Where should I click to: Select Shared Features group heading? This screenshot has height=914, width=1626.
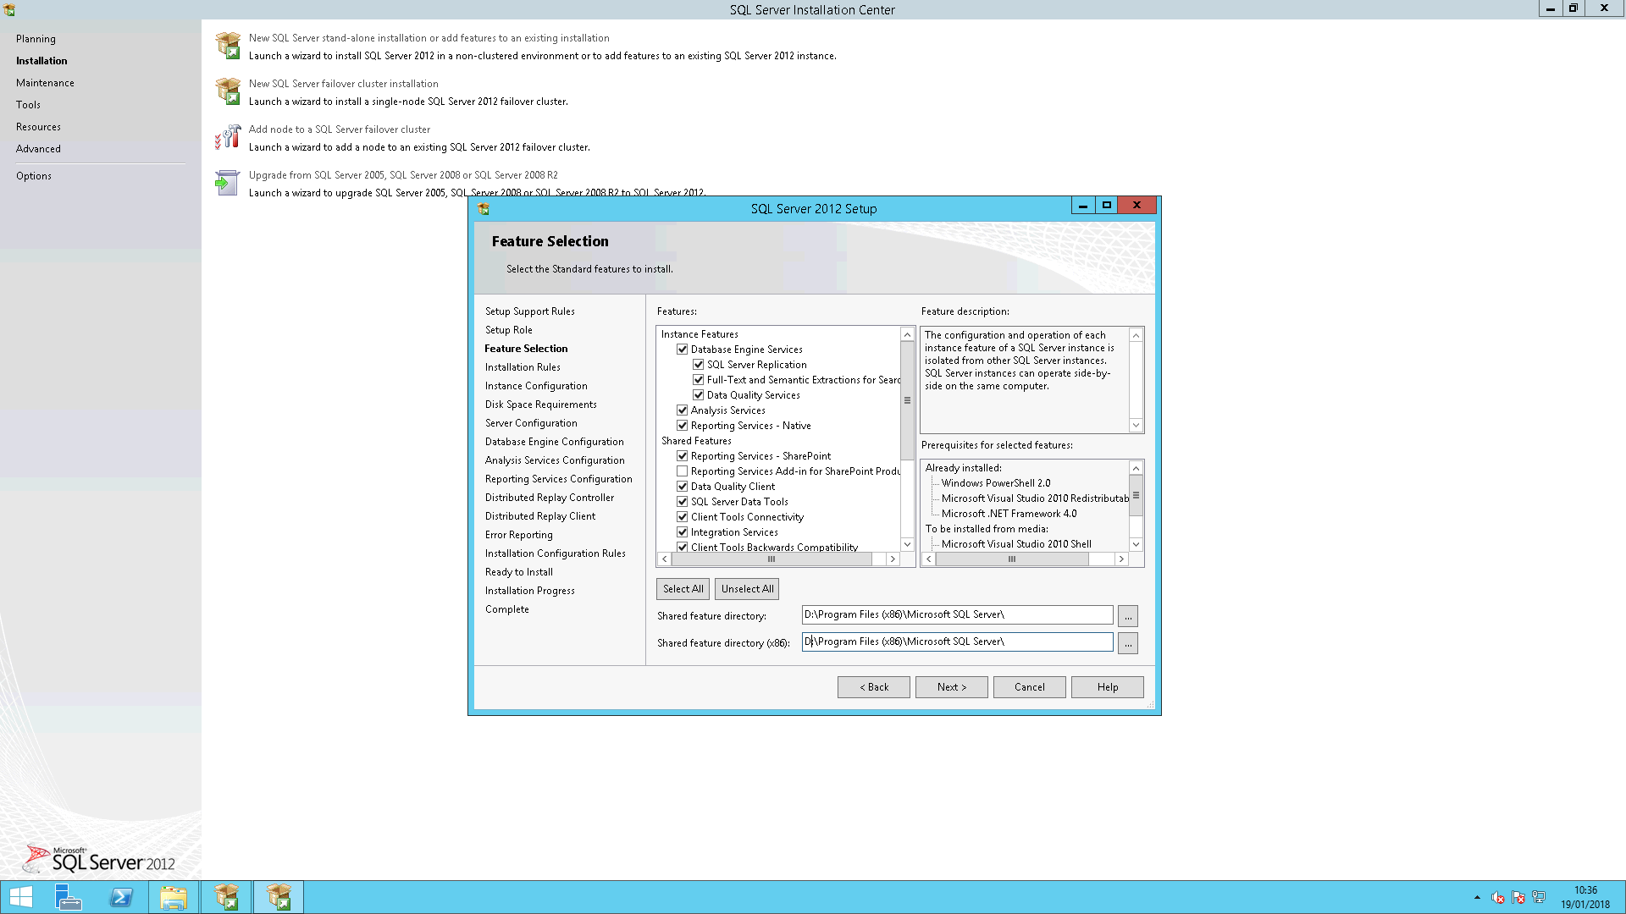tap(696, 441)
